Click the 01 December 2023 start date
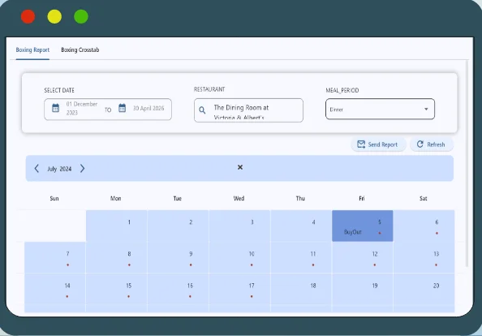This screenshot has width=482, height=336. 82,108
